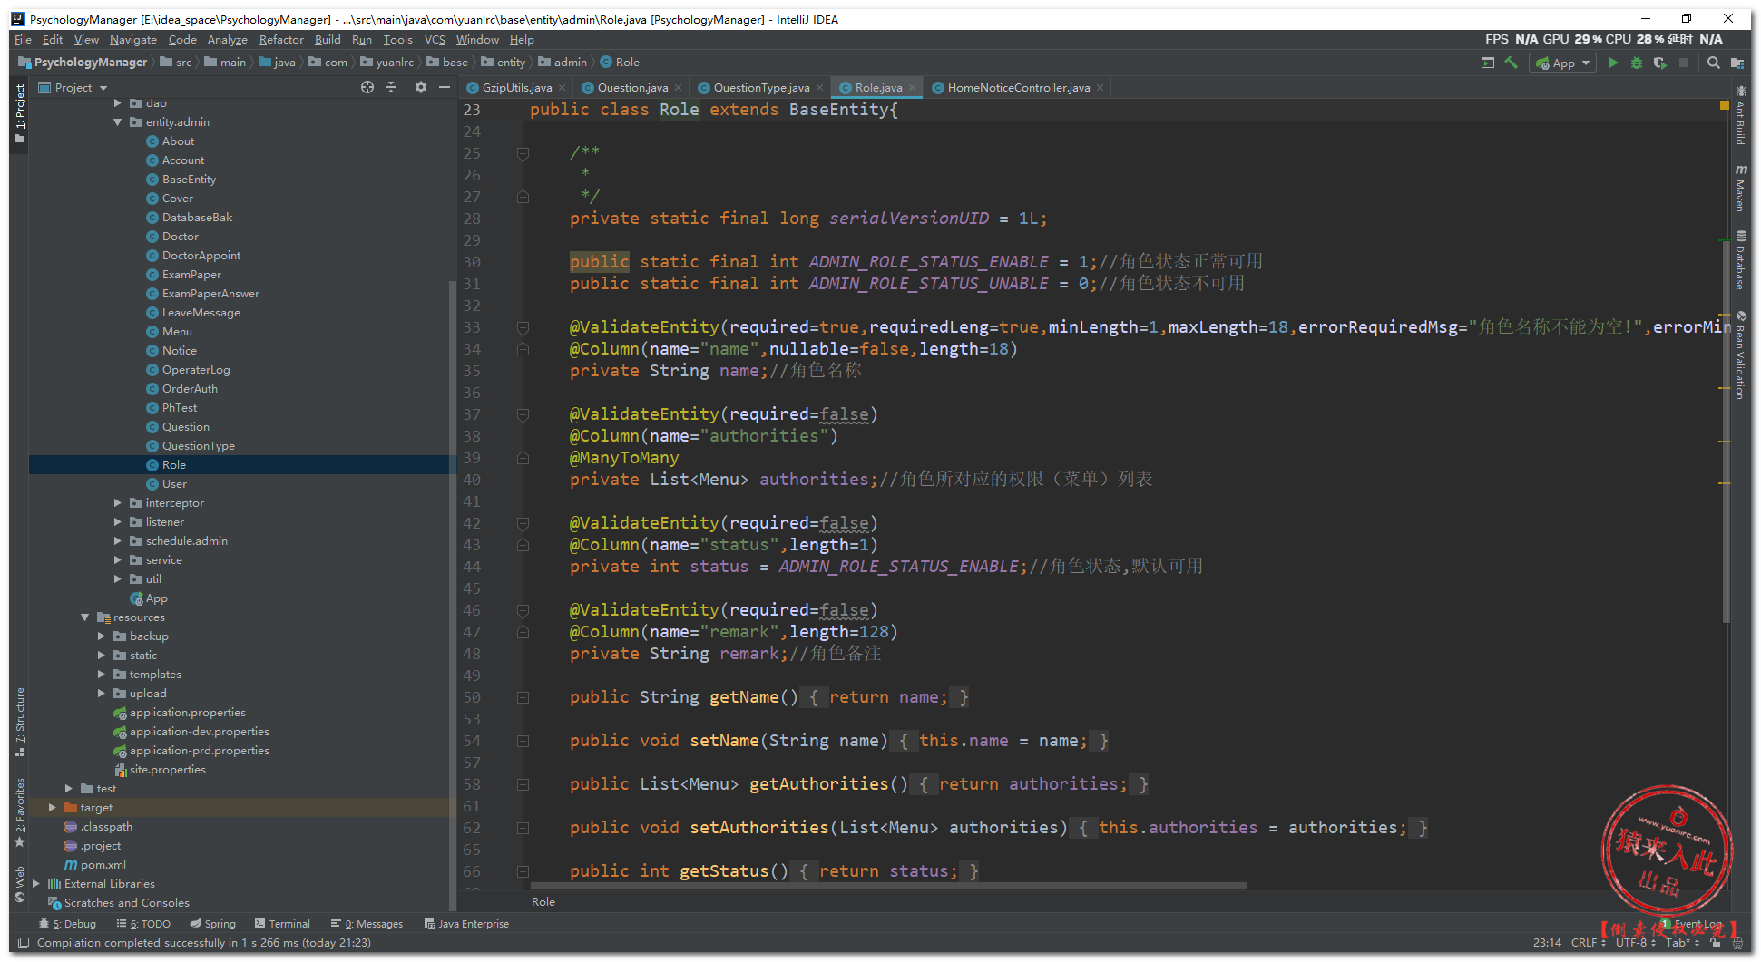Open the Refactor menu
The image size is (1761, 962).
tap(280, 39)
